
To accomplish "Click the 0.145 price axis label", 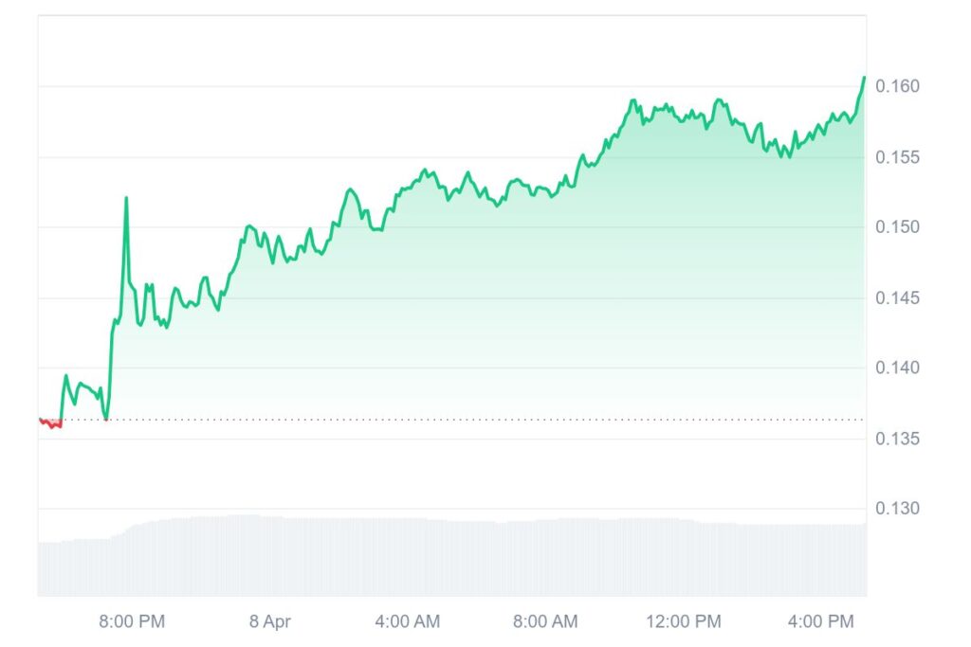I will [x=897, y=298].
